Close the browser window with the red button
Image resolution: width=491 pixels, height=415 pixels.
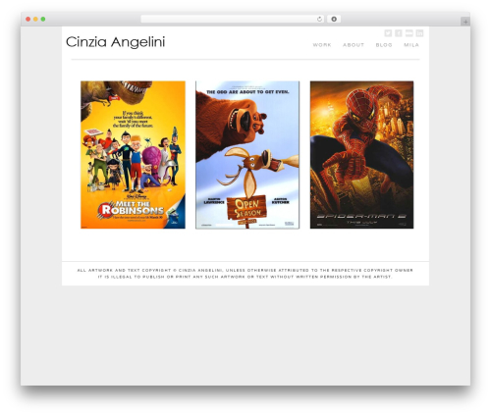tap(28, 19)
